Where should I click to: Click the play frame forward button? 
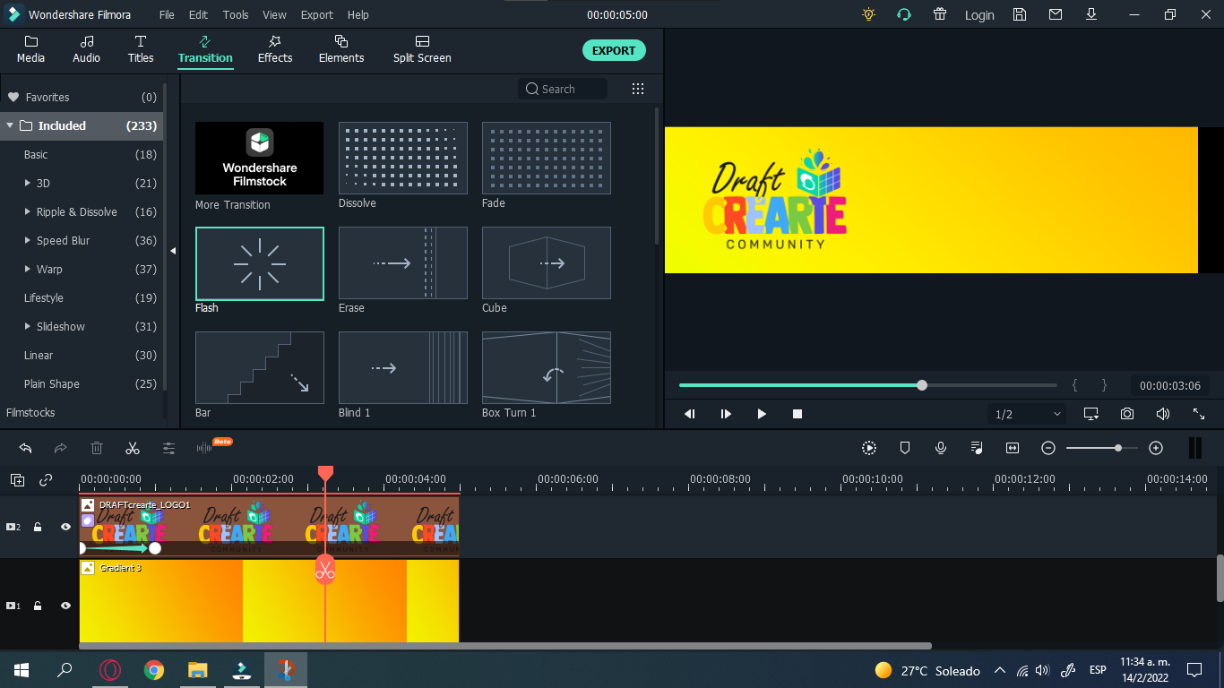[726, 414]
